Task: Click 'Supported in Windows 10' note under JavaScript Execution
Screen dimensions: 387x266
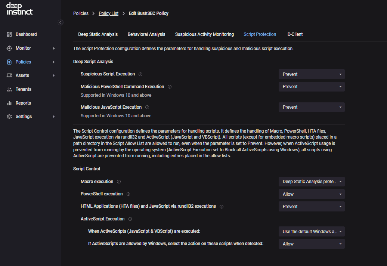Action: (116, 116)
